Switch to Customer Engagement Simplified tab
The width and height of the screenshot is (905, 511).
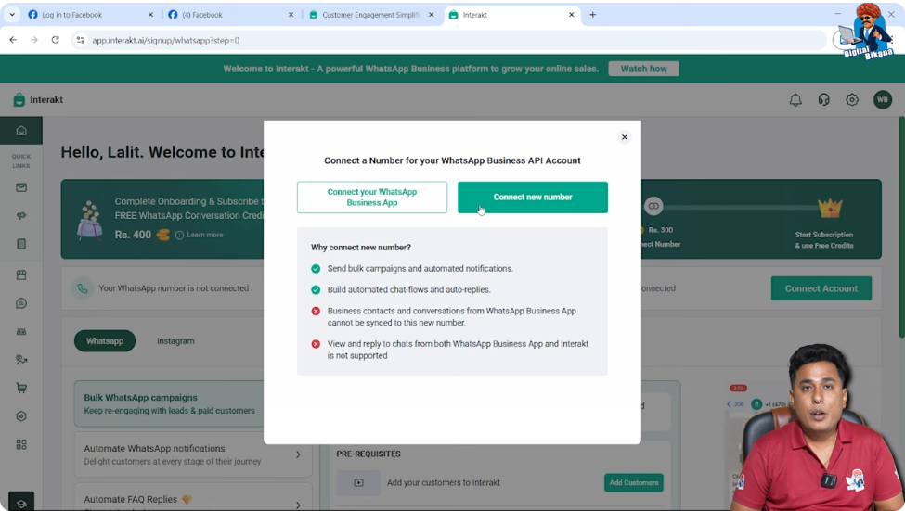(x=371, y=15)
